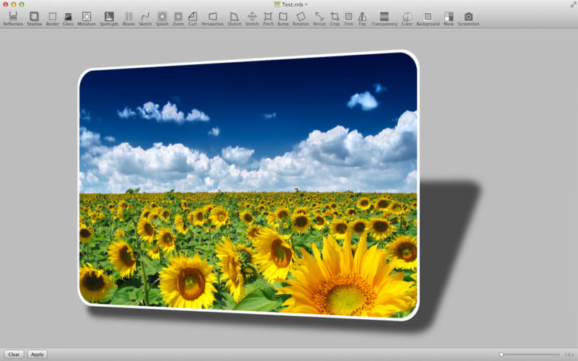This screenshot has height=361, width=578.
Task: Select the Reflection effect tool
Action: tap(13, 18)
